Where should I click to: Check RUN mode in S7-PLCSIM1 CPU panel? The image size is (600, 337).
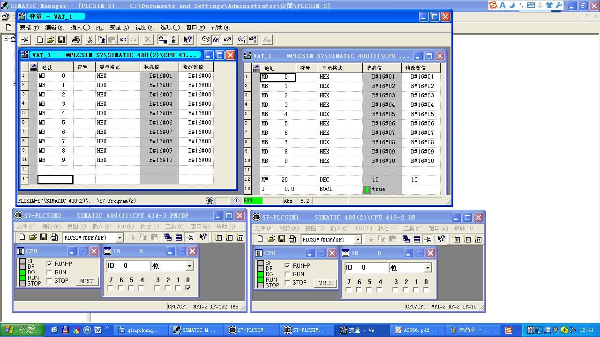(287, 274)
